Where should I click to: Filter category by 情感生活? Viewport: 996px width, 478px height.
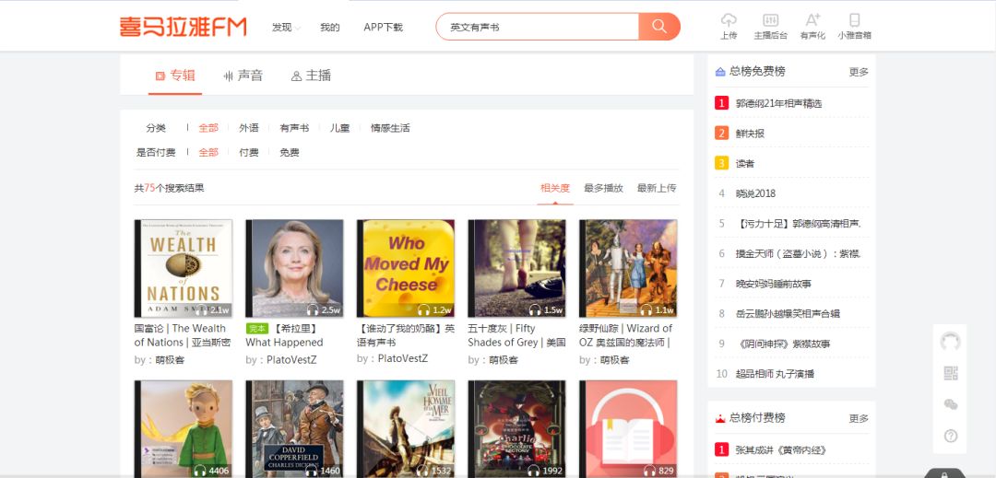(390, 128)
